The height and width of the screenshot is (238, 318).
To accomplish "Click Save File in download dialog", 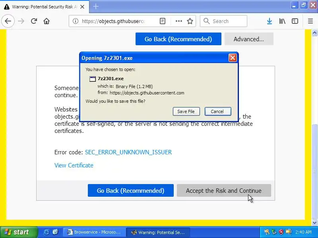I will tap(186, 111).
